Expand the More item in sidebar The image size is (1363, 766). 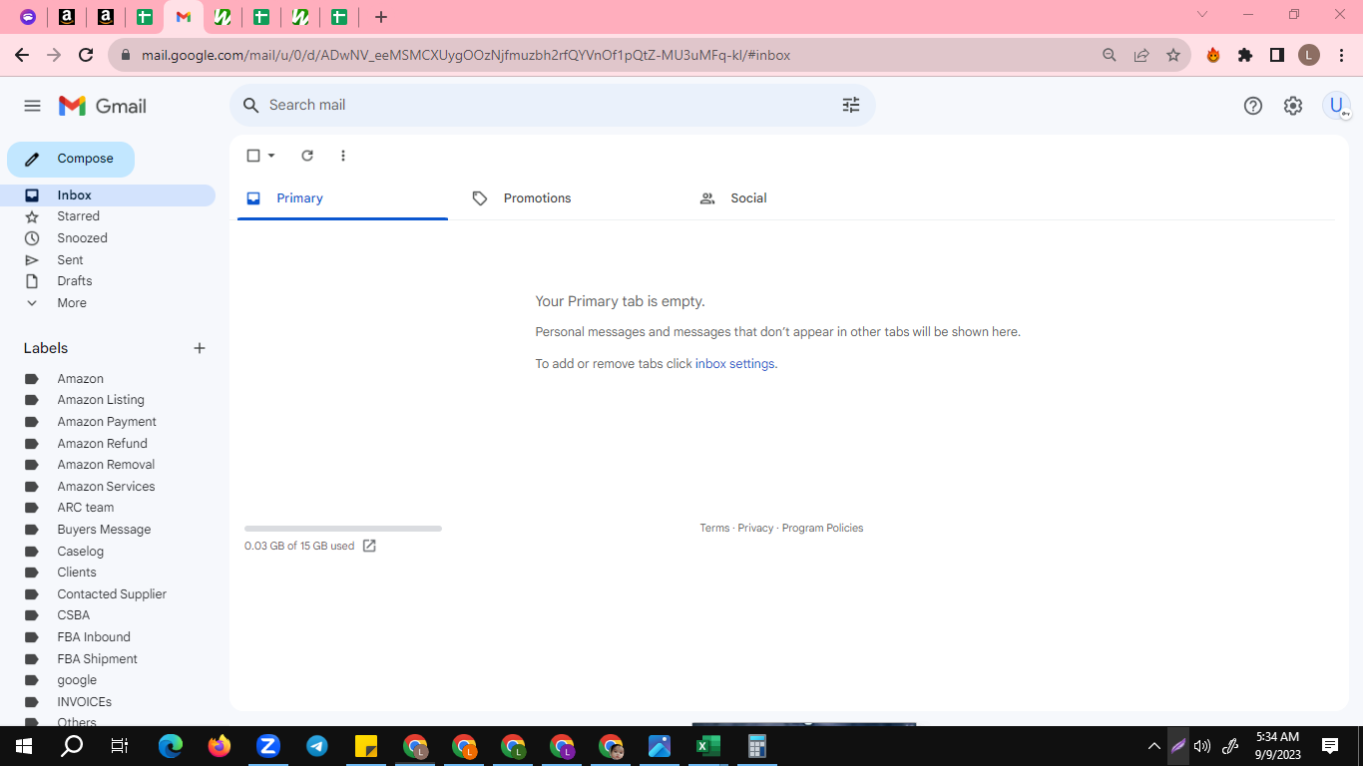click(72, 303)
